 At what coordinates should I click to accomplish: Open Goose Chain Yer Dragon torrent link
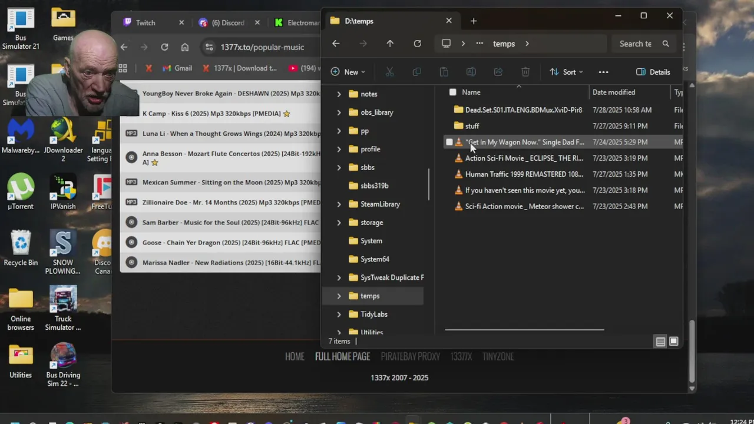(x=232, y=243)
